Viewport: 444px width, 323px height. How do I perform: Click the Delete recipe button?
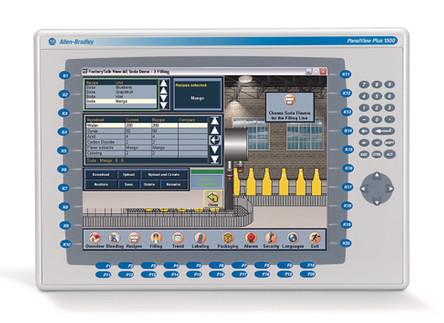pos(149,184)
